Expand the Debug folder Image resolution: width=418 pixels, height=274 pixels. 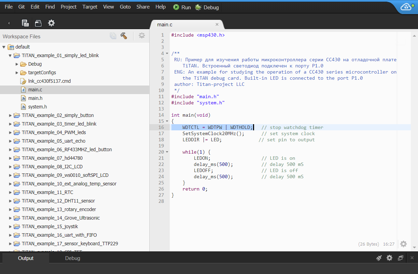(17, 64)
